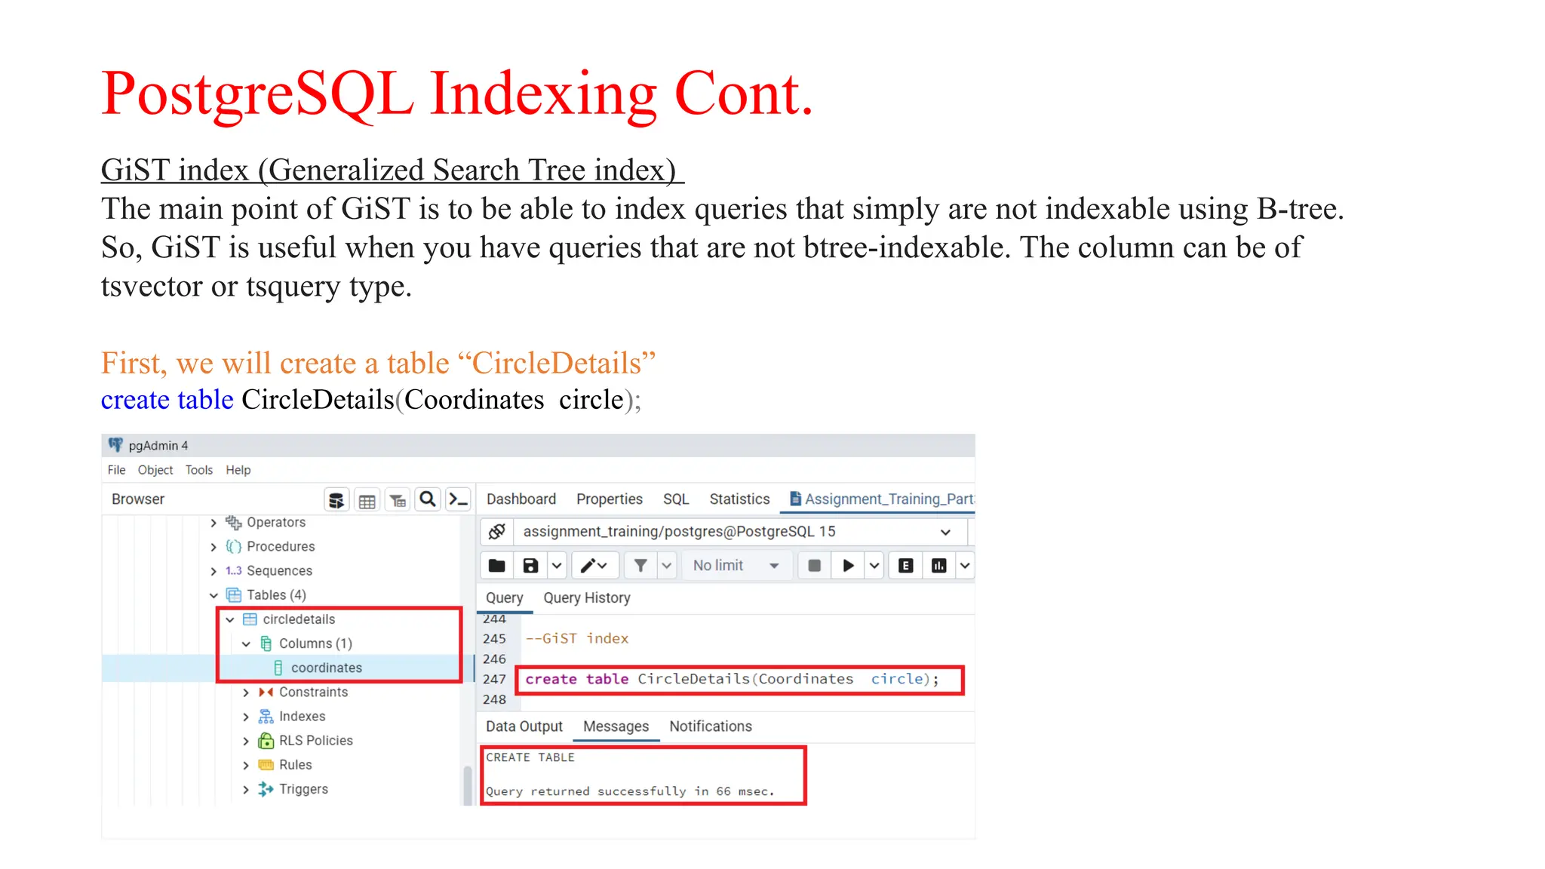Switch to the Statistics tab
Image resolution: width=1545 pixels, height=869 pixels.
click(x=739, y=499)
